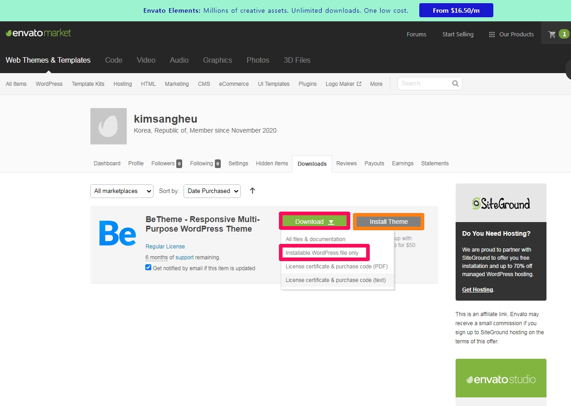Open the Followers tab
The height and width of the screenshot is (406, 571).
167,163
